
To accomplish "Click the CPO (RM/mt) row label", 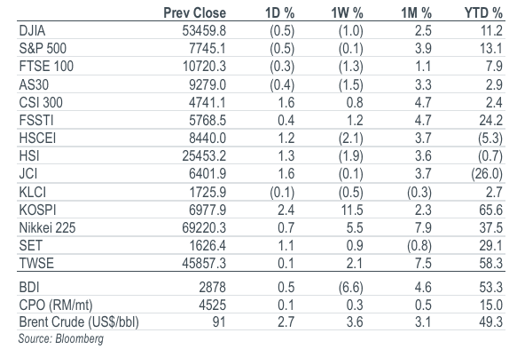I will coord(56,305).
